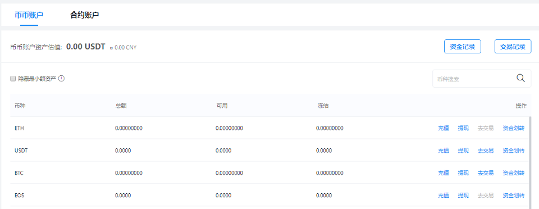
Task: Click the BTC 冻结 value
Action: 330,173
